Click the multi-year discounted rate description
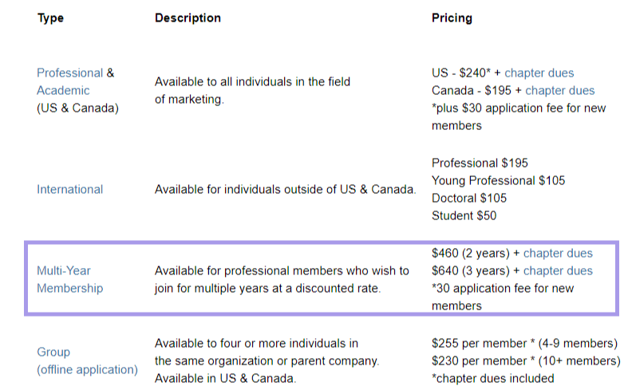 (282, 279)
